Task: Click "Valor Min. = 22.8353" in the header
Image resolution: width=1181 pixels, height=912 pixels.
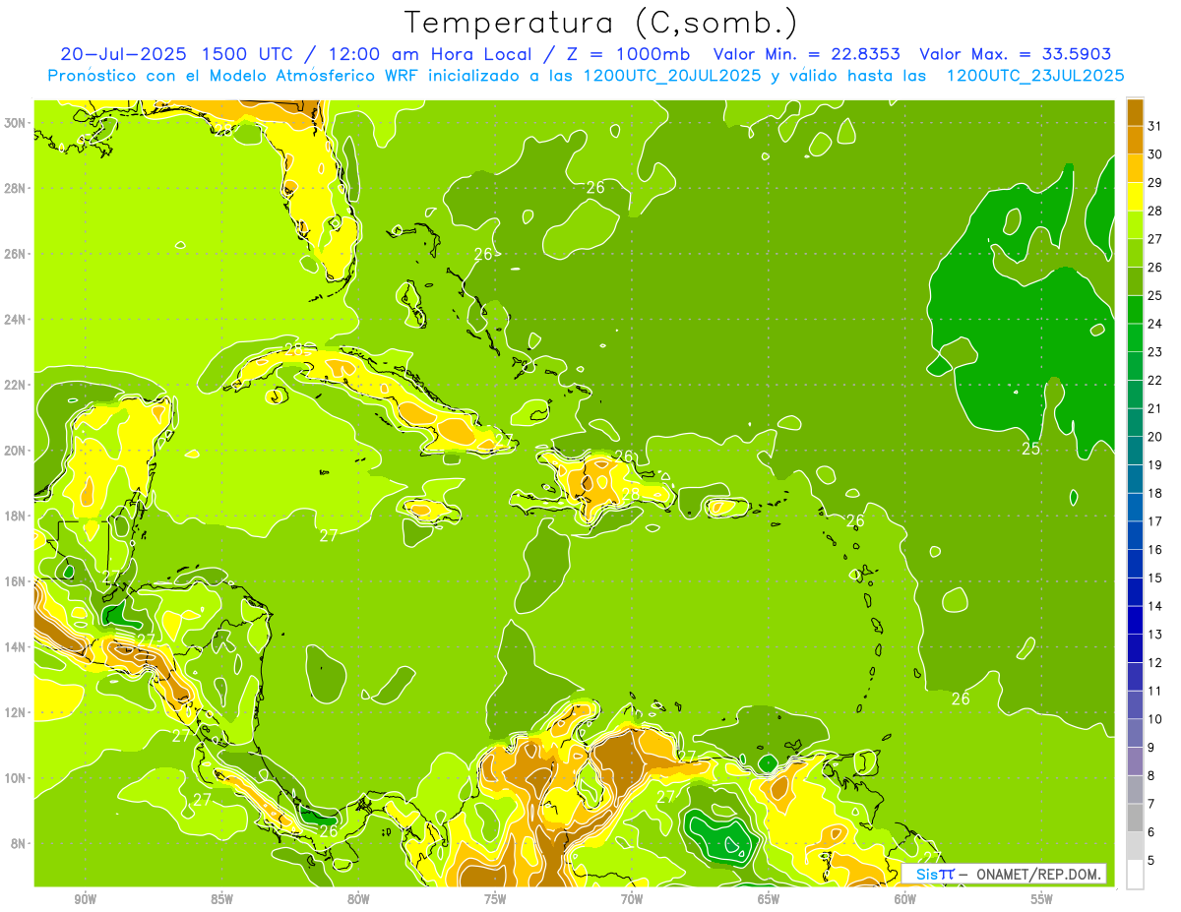Action: tap(805, 54)
